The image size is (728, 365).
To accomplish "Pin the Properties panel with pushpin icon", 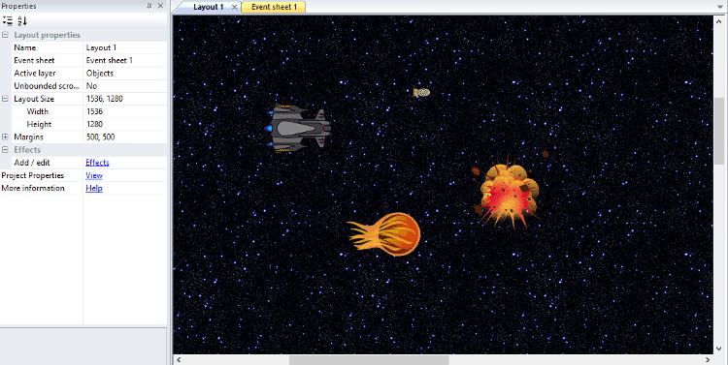I will point(149,6).
